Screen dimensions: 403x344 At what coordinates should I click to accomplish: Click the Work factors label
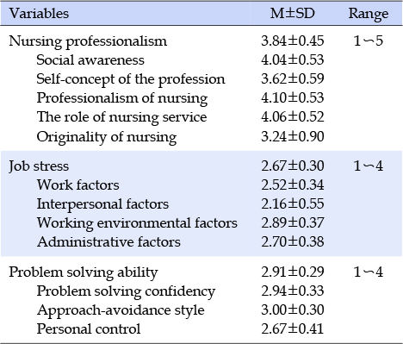click(77, 185)
